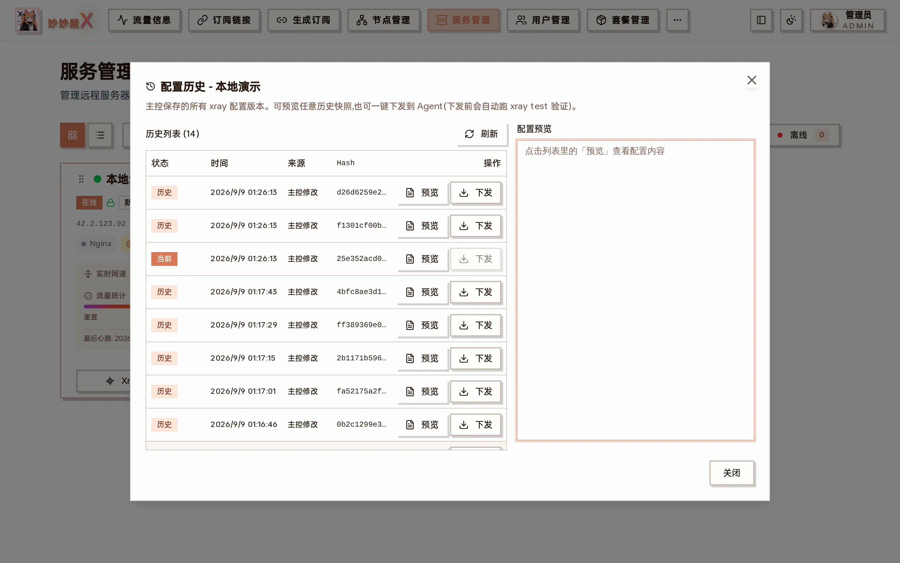Click the config preview text area

(635, 290)
